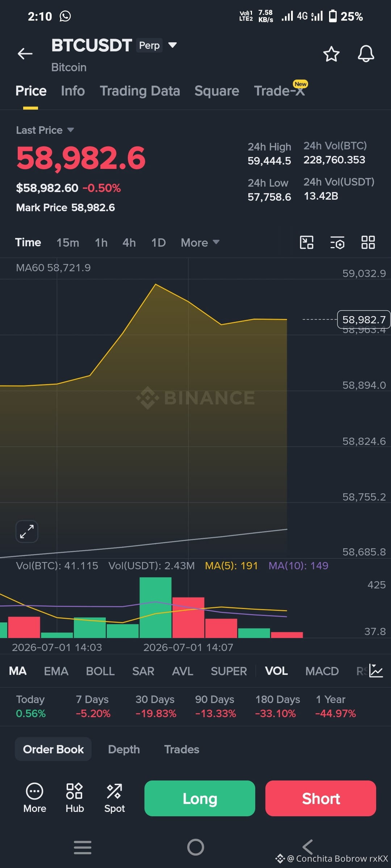Tap the green Long button
This screenshot has height=868, width=391.
200,799
